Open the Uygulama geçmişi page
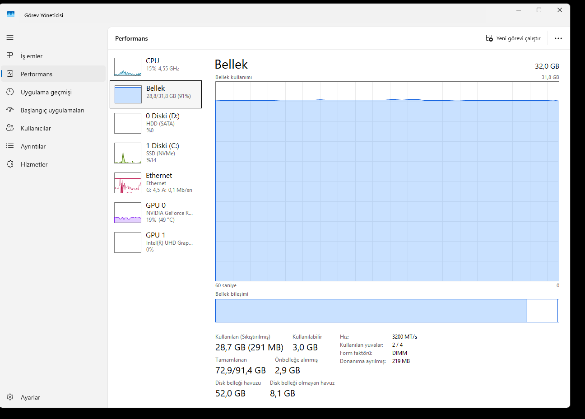The height and width of the screenshot is (419, 585). tap(53, 92)
